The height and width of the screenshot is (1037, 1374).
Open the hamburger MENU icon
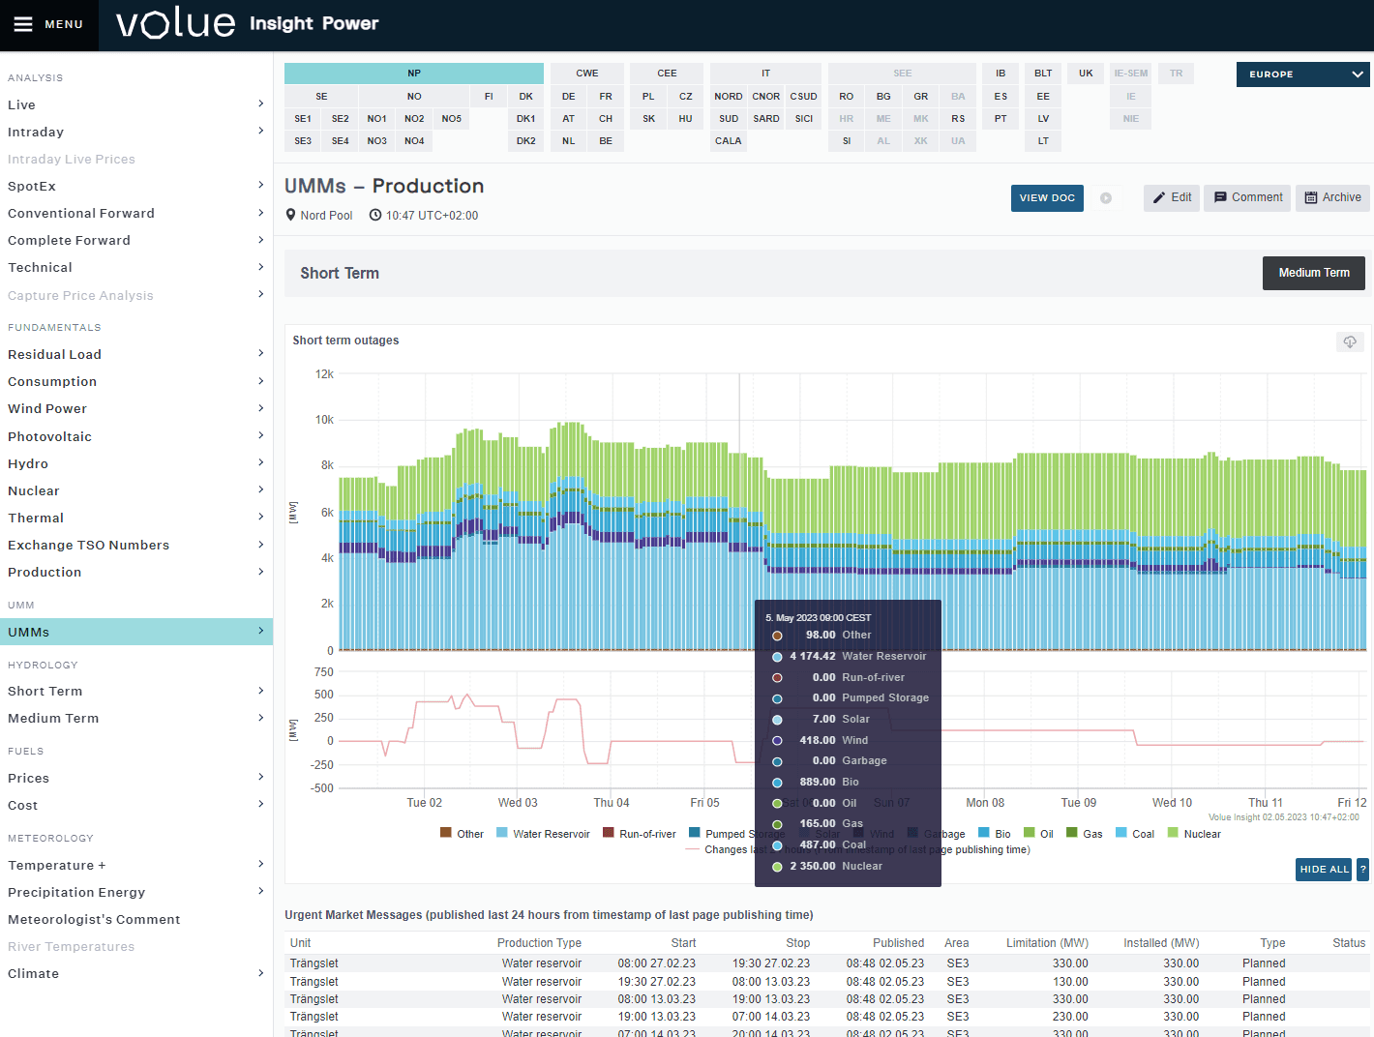click(x=23, y=24)
